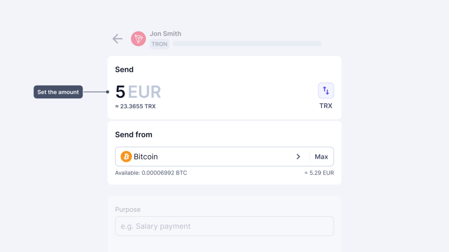Go back using the left arrow
449x252 pixels.
click(118, 38)
